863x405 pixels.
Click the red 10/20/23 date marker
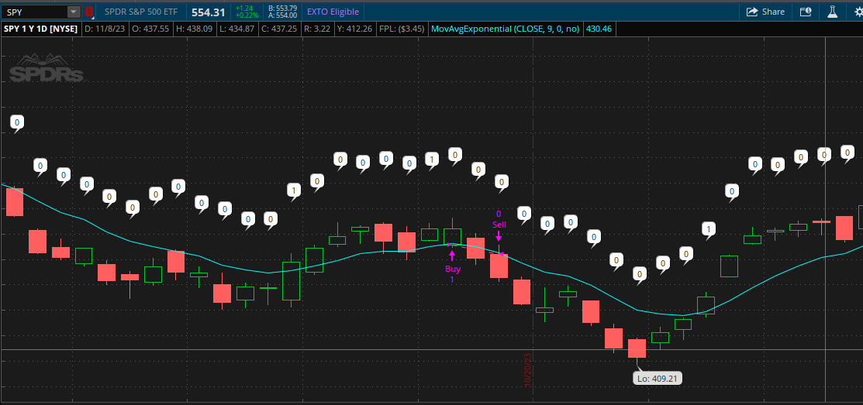(x=528, y=371)
